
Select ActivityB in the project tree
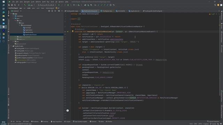(x=28, y=28)
